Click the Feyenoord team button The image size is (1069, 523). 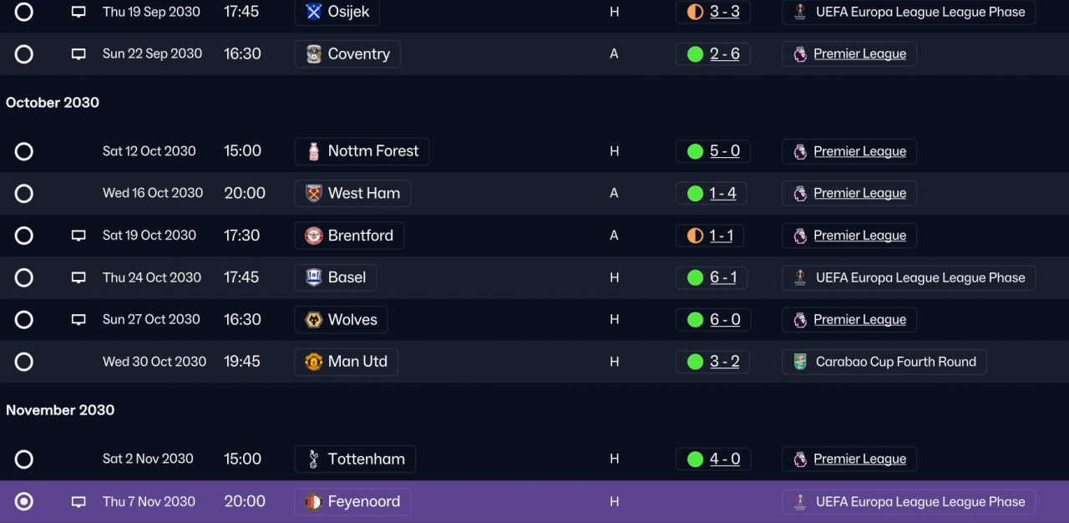[x=352, y=502]
